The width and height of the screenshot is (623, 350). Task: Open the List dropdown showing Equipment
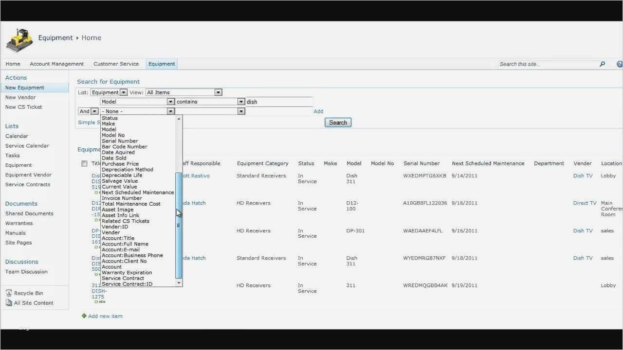pos(109,92)
